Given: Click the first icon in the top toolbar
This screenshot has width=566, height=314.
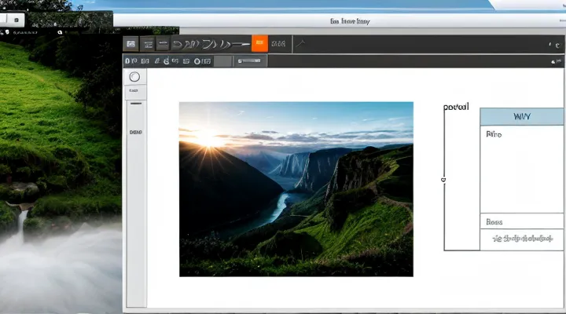Looking at the screenshot, I should 131,44.
